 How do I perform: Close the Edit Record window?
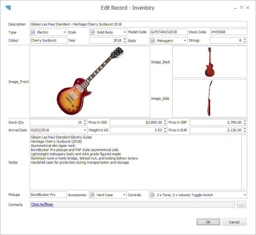click(248, 7)
